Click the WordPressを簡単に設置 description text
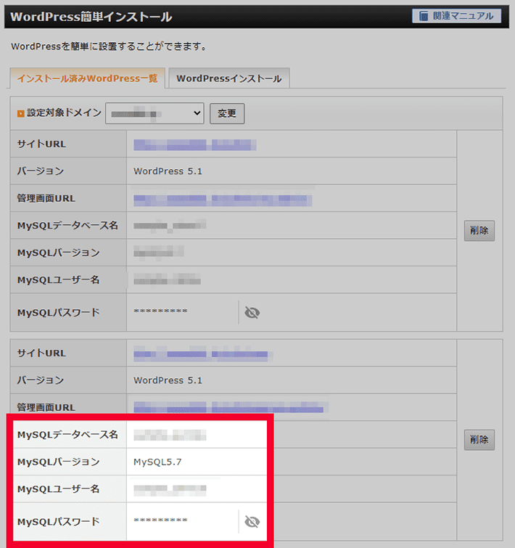Viewport: 515px width, 548px height. pyautogui.click(x=108, y=46)
